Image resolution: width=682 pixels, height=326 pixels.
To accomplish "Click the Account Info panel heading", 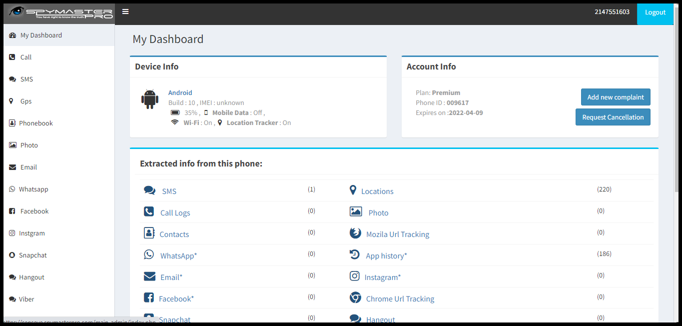I will point(431,66).
